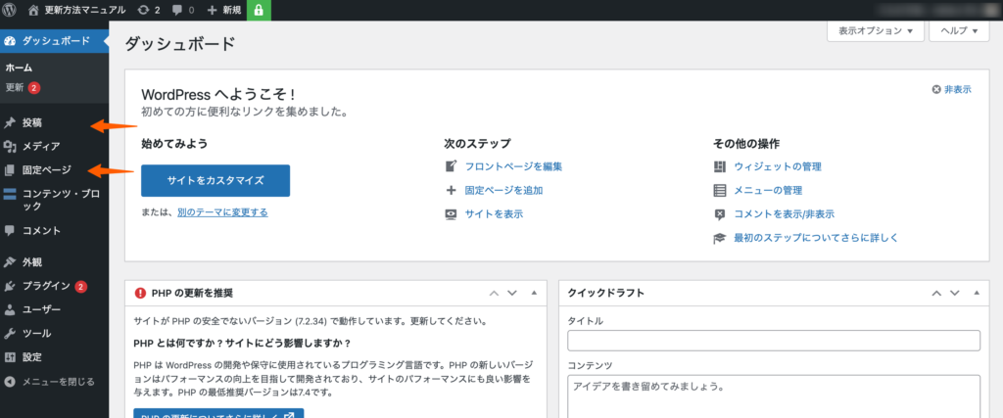The height and width of the screenshot is (418, 1003).
Task: Toggle the PHP の更新を推奨 panel
Action: [534, 293]
